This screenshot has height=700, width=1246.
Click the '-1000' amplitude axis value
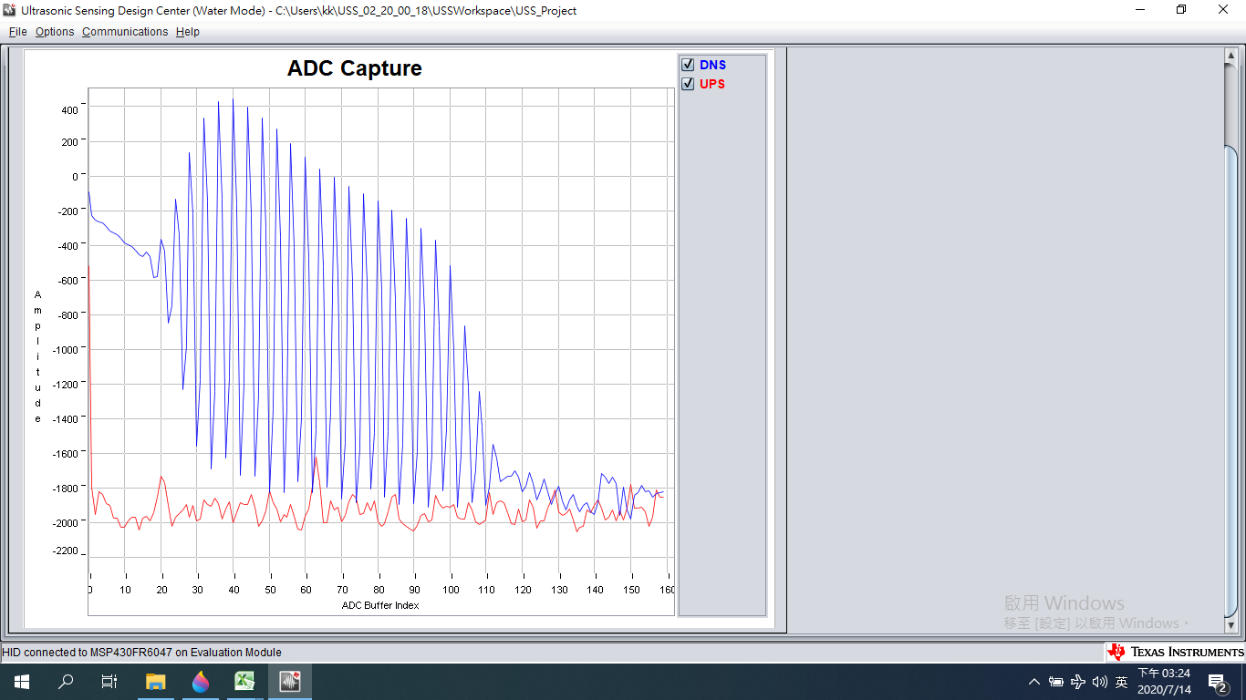click(x=64, y=350)
